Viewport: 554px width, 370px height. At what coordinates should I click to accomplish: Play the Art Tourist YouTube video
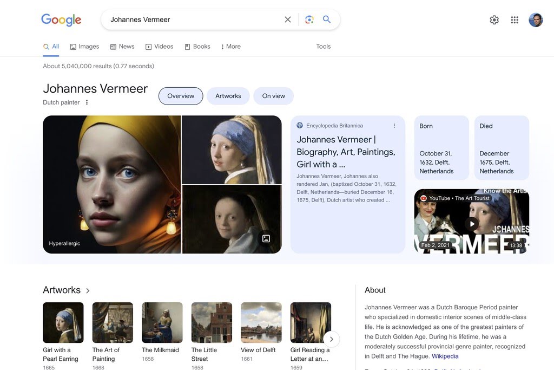[472, 224]
